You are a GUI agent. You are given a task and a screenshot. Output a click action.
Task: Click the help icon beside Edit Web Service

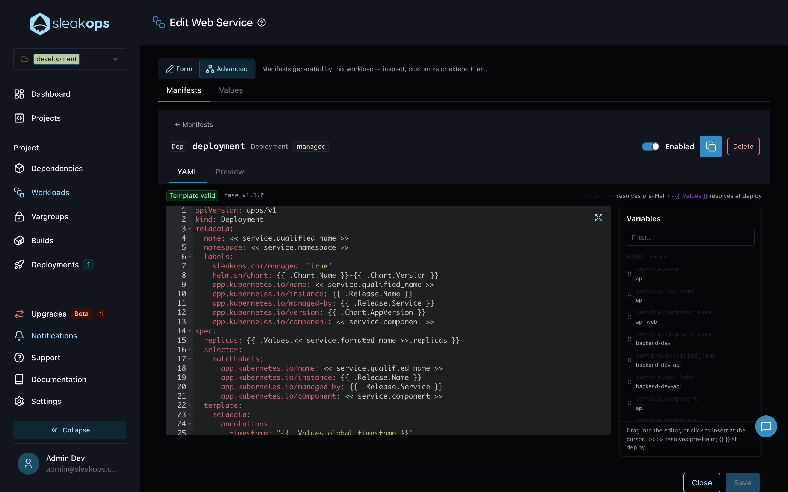click(x=262, y=22)
